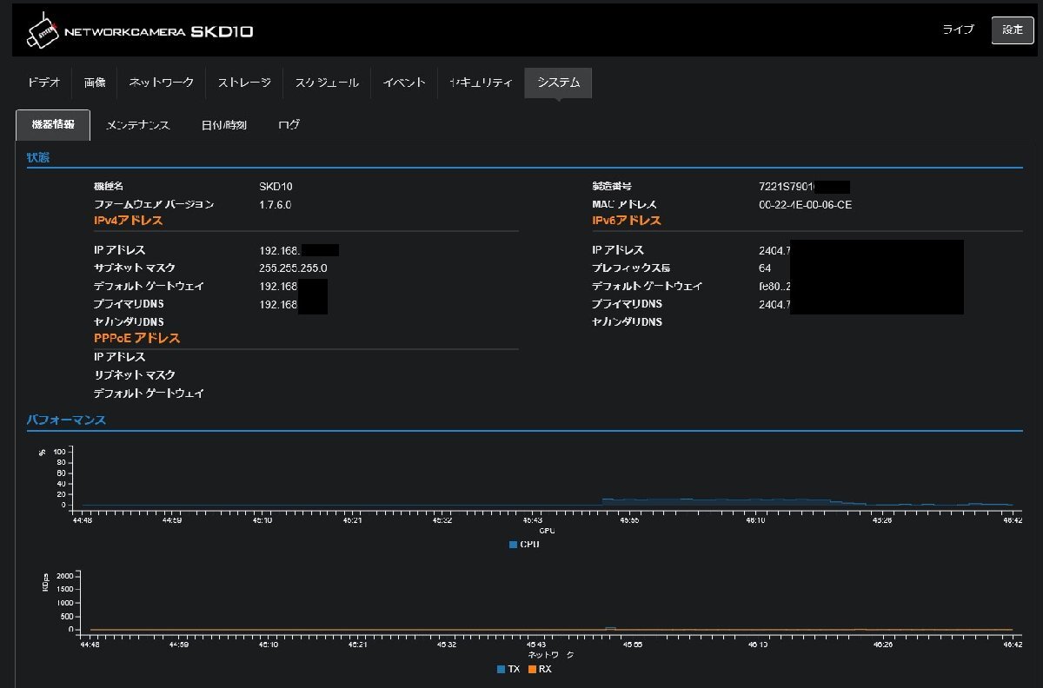
Task: Click the パフォーマンス section heading
Action: (x=66, y=420)
